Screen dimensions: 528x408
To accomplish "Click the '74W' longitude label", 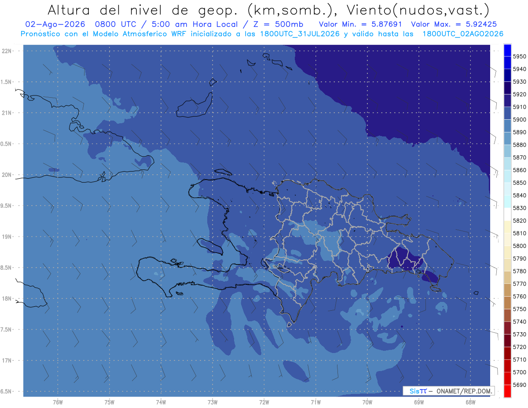I will [x=161, y=402].
